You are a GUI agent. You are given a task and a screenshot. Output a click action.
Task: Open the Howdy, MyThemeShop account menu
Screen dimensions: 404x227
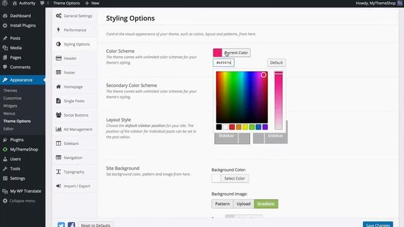pos(379,3)
